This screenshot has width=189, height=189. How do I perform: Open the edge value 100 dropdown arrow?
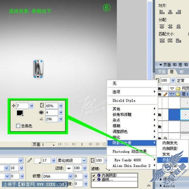click(85, 168)
